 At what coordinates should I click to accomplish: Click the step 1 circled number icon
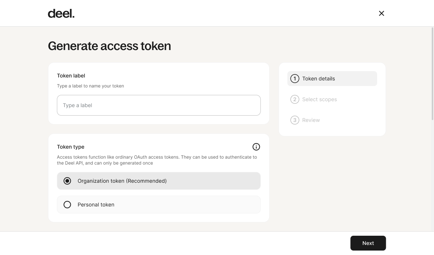pyautogui.click(x=295, y=79)
